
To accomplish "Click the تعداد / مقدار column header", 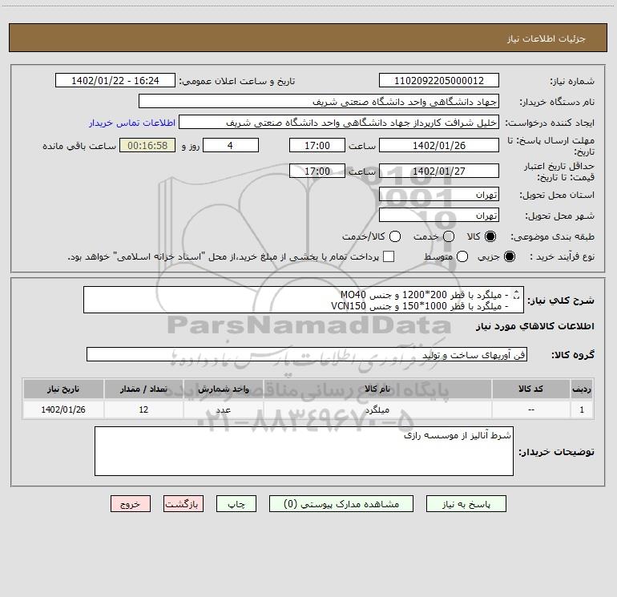I will click(143, 389).
